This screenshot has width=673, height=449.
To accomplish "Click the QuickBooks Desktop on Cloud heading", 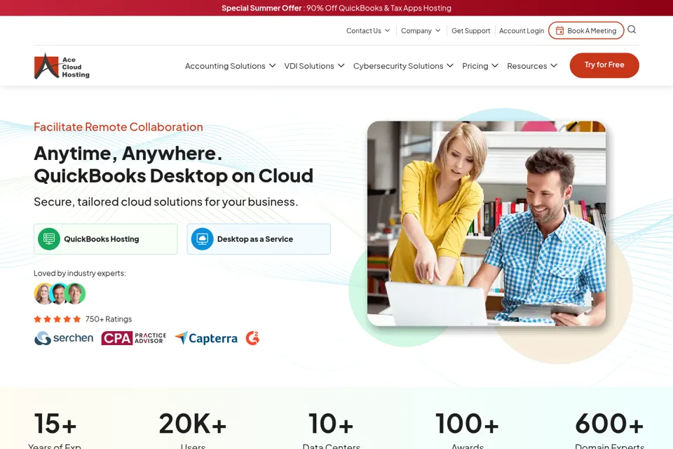I will [x=173, y=175].
